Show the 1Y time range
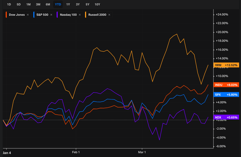 point(68,4)
